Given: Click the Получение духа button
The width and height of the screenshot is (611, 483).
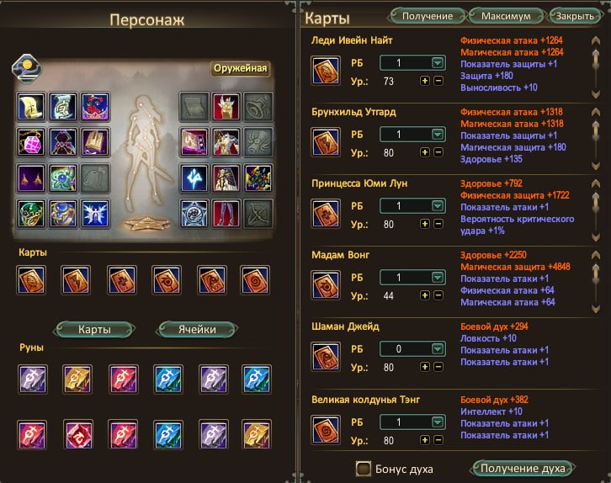Looking at the screenshot, I should pyautogui.click(x=523, y=468).
